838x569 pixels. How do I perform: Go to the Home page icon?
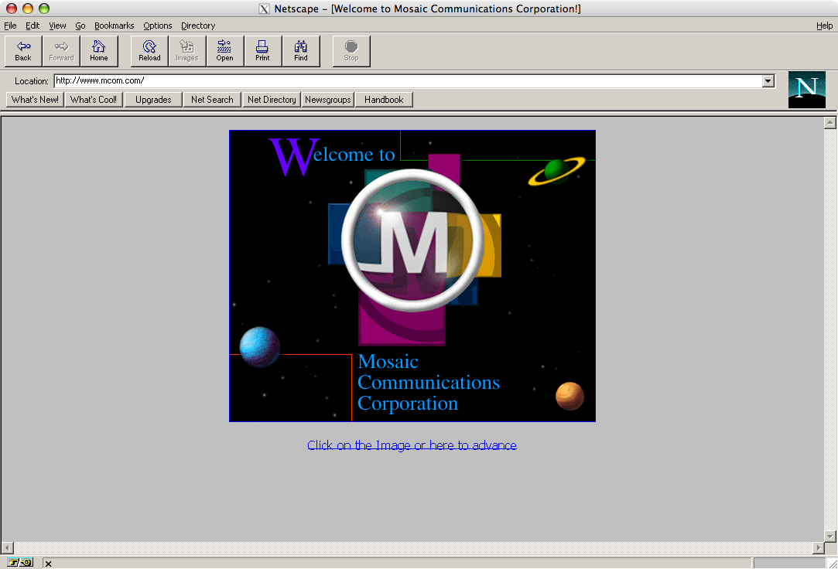[x=99, y=51]
